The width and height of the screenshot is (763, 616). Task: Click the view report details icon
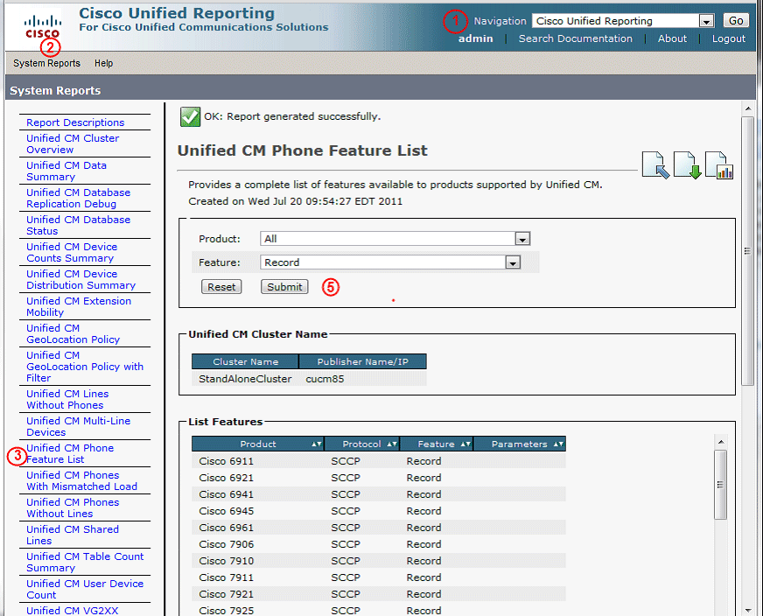pyautogui.click(x=655, y=165)
